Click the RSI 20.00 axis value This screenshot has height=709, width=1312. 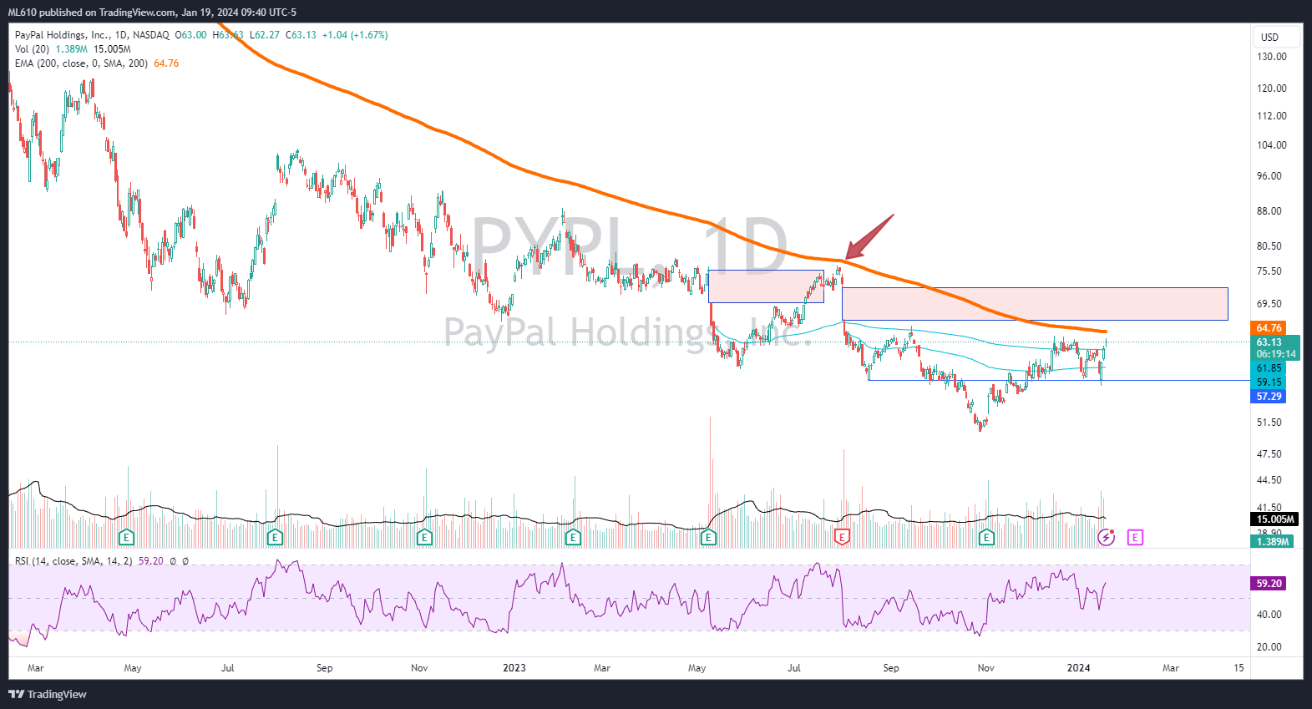pyautogui.click(x=1269, y=647)
